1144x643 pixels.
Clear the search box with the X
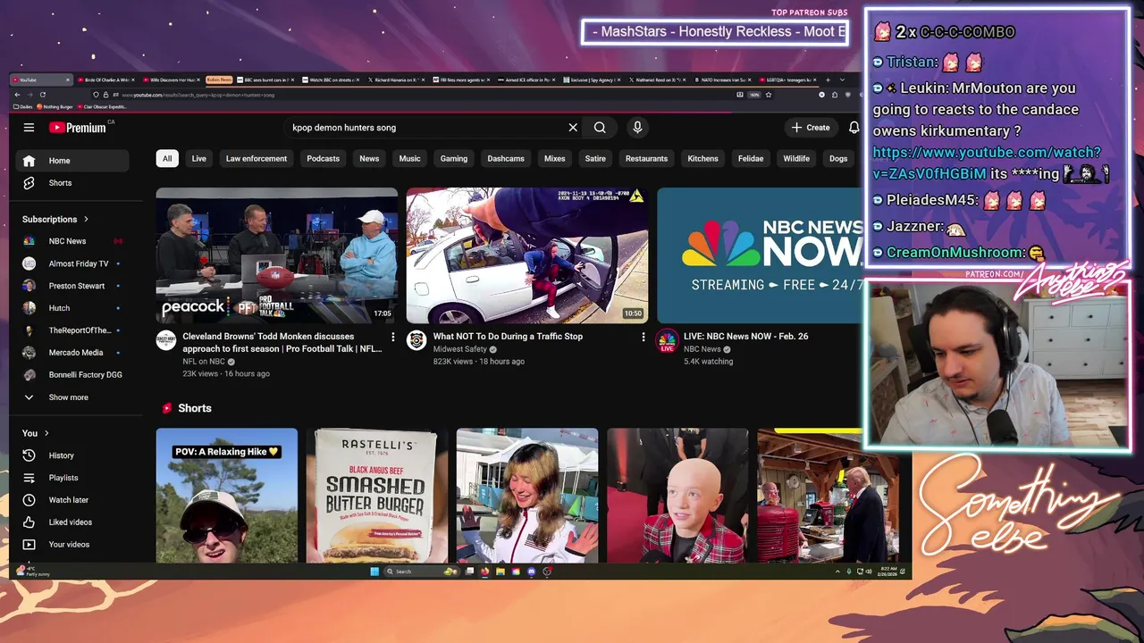pyautogui.click(x=573, y=128)
